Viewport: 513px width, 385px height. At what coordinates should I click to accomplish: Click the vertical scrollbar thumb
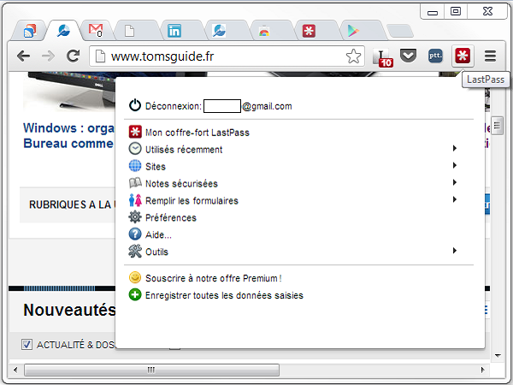pyautogui.click(x=497, y=126)
